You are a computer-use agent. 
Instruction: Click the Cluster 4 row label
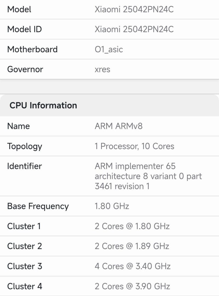click(x=25, y=286)
